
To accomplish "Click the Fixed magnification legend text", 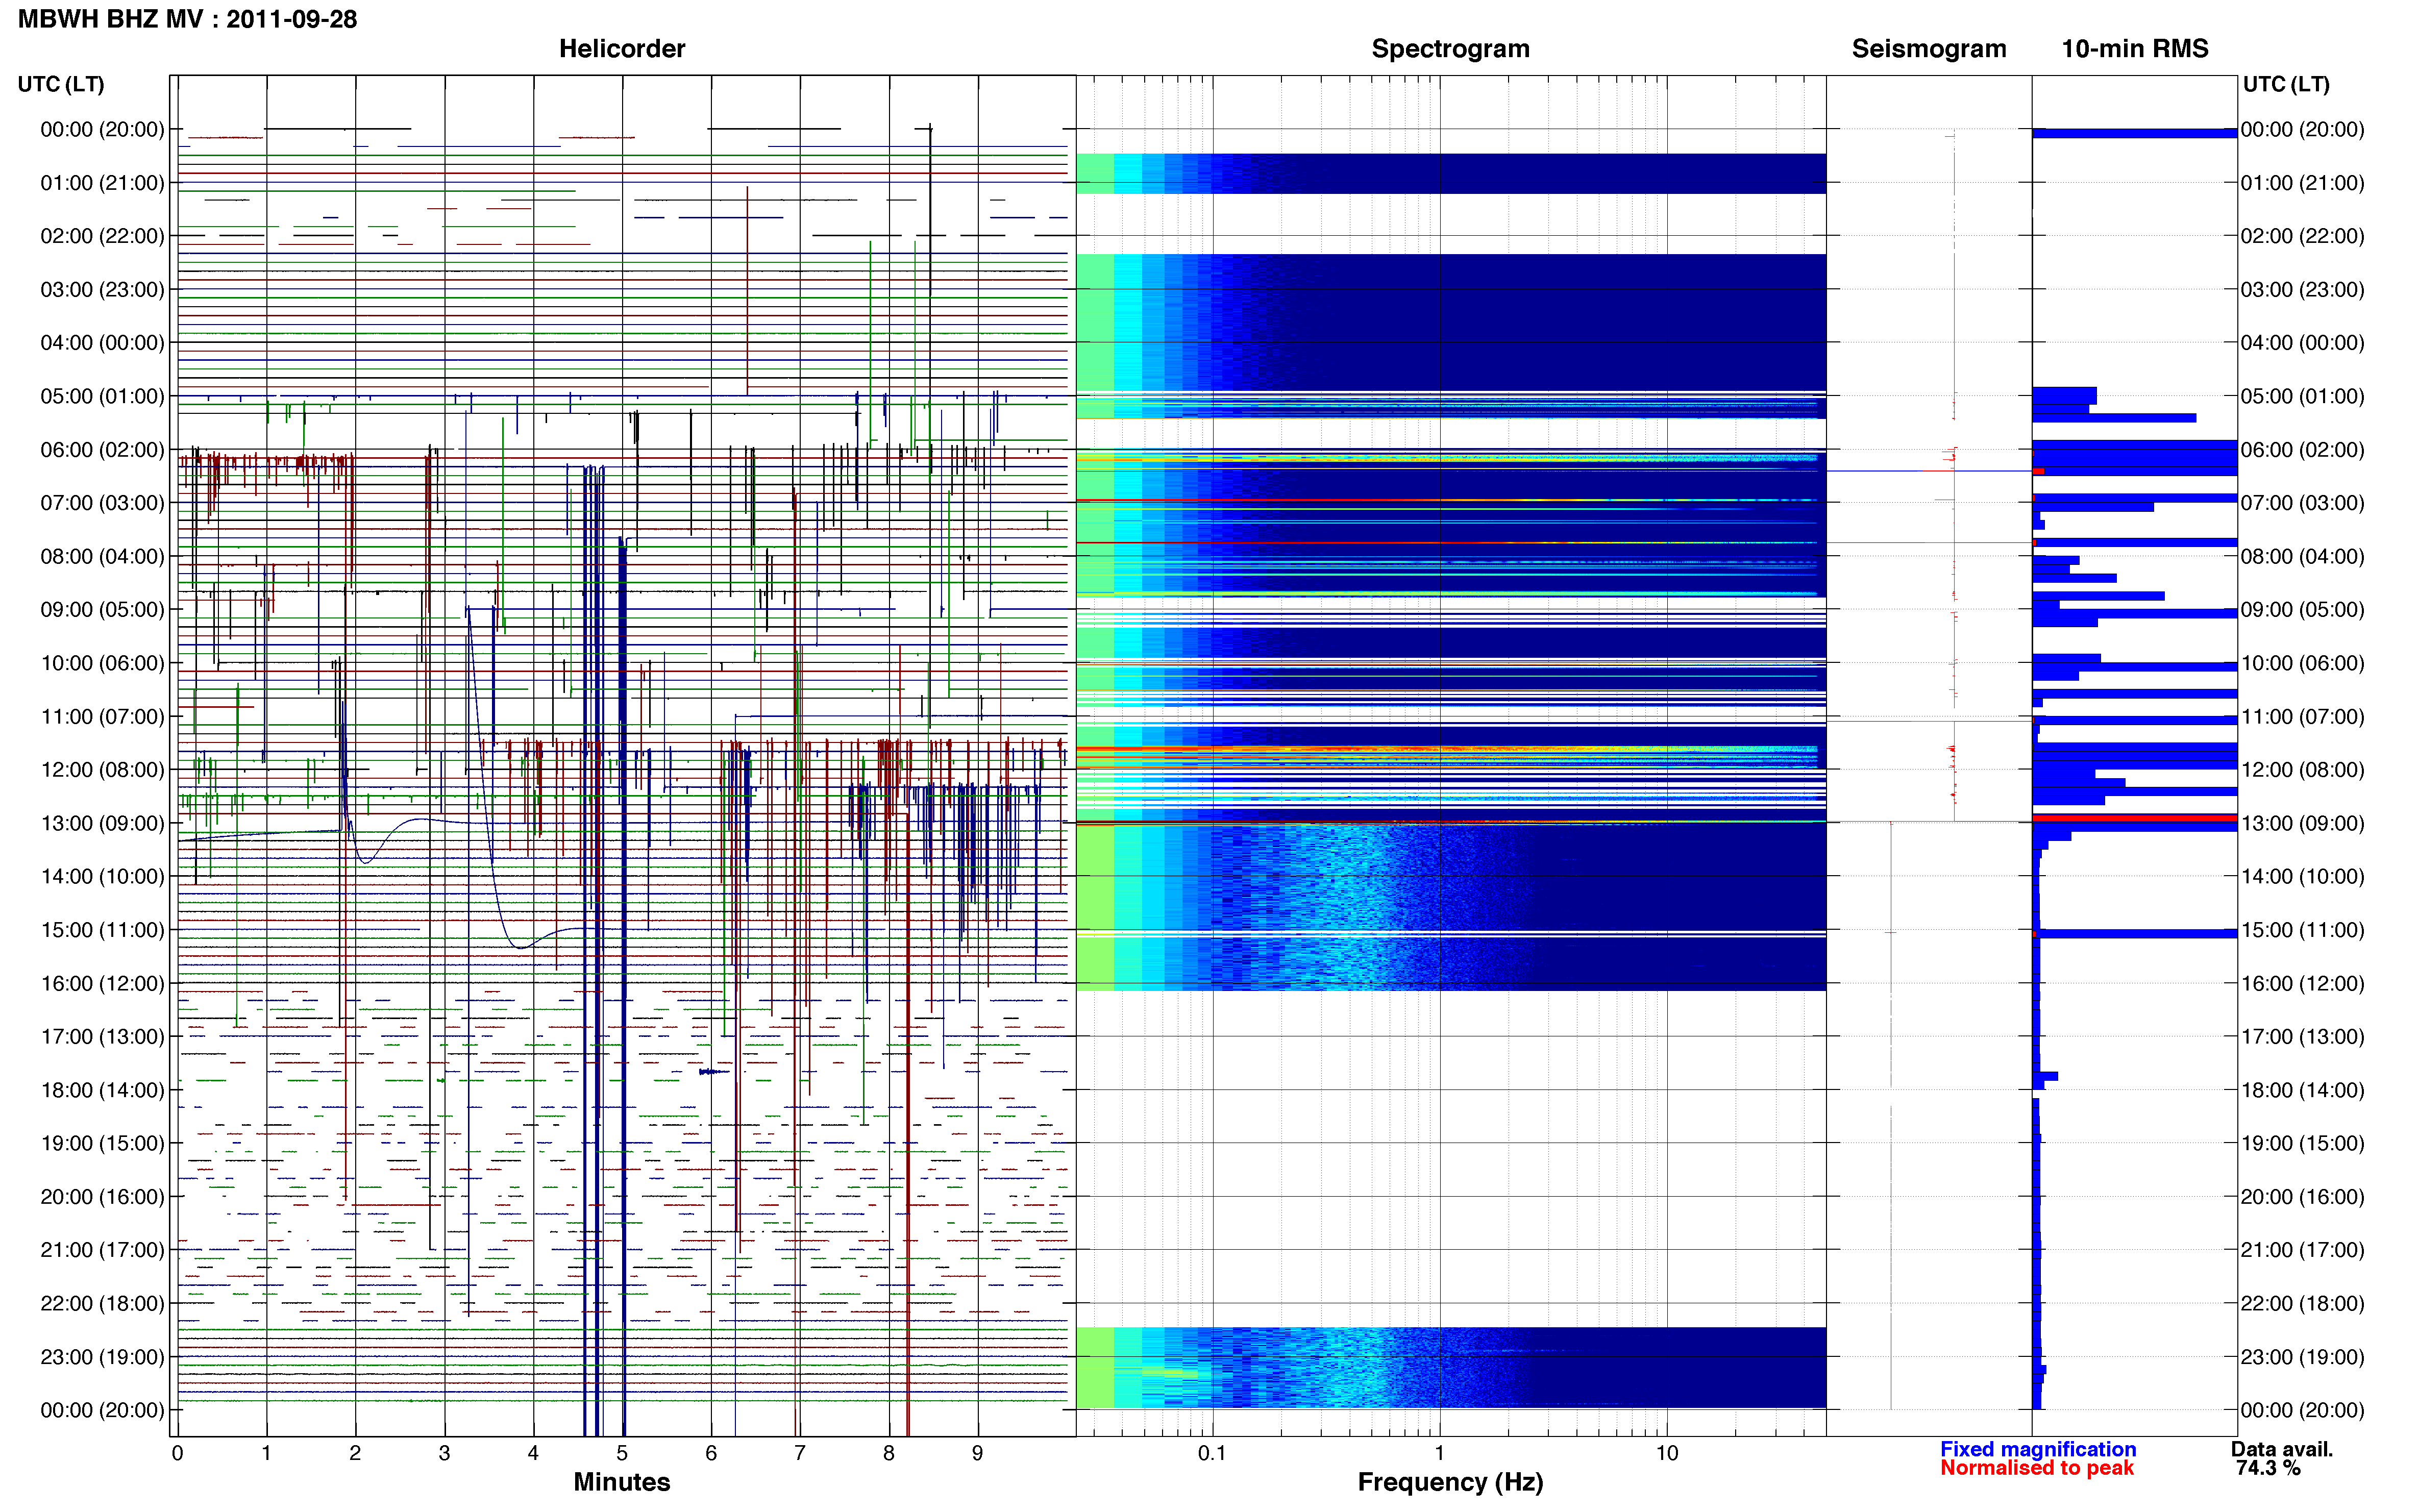I will click(x=2038, y=1449).
